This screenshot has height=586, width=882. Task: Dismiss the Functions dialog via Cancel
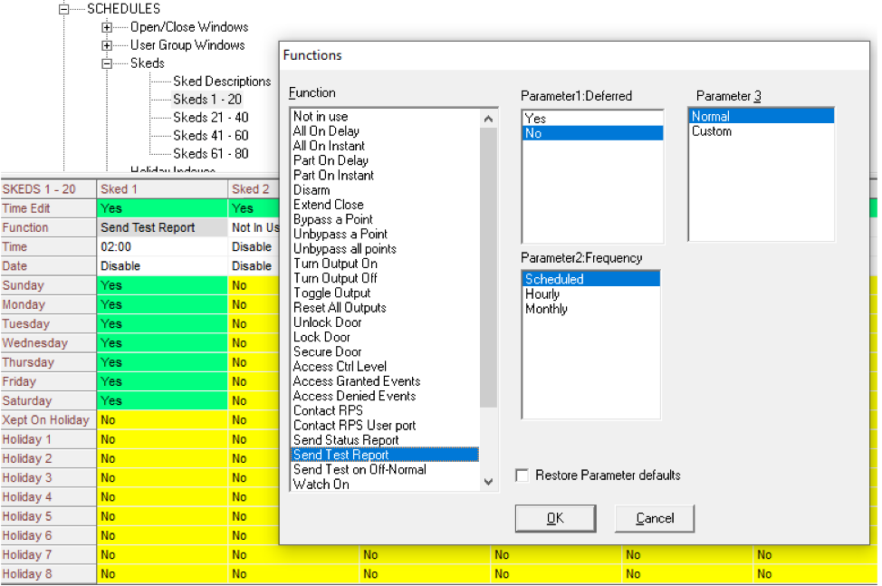(654, 518)
